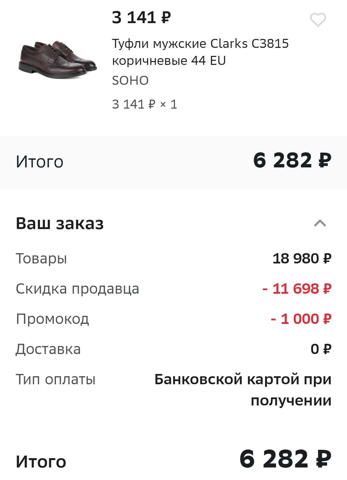Tap the Доставка cost 0 ₽
347x480 pixels.
[x=321, y=349]
